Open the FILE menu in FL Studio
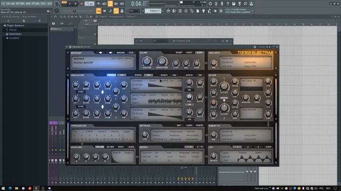The width and height of the screenshot is (341, 191). point(3,4)
